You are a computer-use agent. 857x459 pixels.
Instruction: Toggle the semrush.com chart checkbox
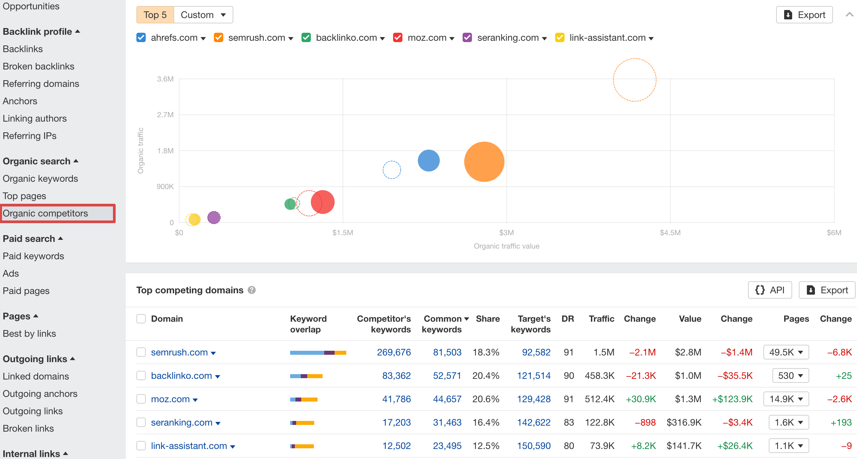click(x=219, y=37)
